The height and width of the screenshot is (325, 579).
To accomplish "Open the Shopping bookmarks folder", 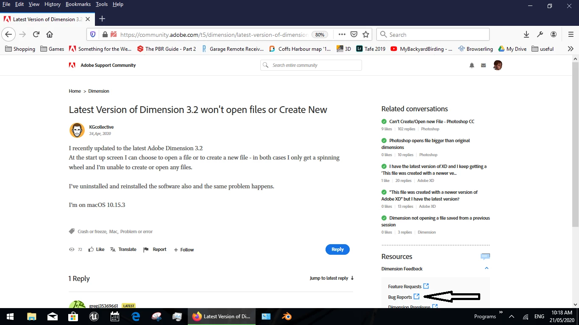I will pyautogui.click(x=20, y=49).
